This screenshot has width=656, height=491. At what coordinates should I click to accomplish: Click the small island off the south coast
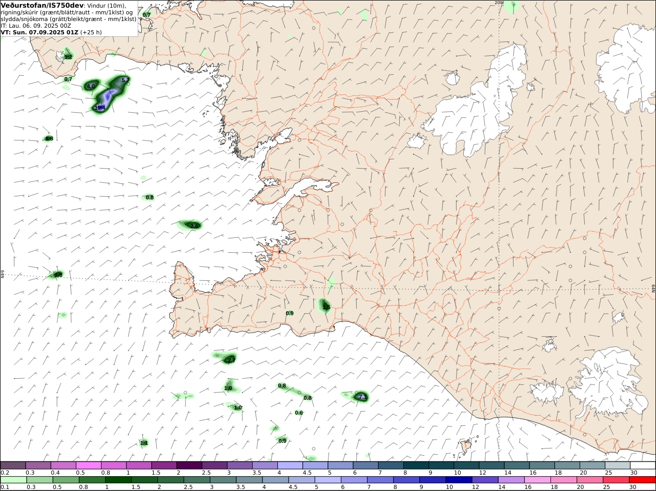[x=466, y=446]
